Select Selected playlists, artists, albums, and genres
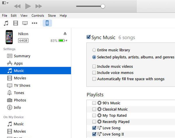 tap(94, 57)
